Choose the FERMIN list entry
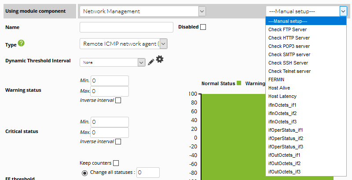 coord(276,79)
